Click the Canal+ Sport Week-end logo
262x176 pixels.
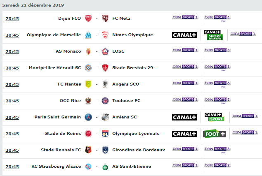[x=213, y=35]
